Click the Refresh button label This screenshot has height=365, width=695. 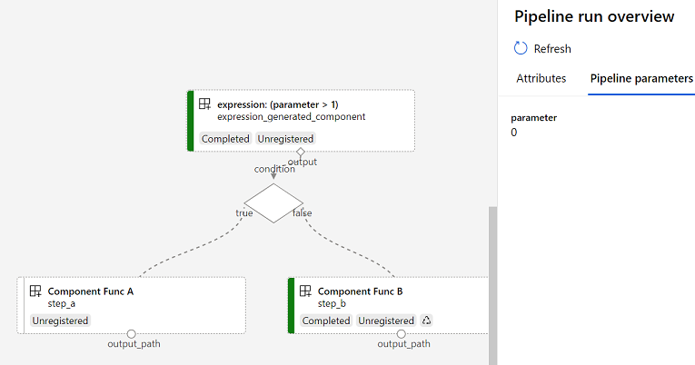552,49
